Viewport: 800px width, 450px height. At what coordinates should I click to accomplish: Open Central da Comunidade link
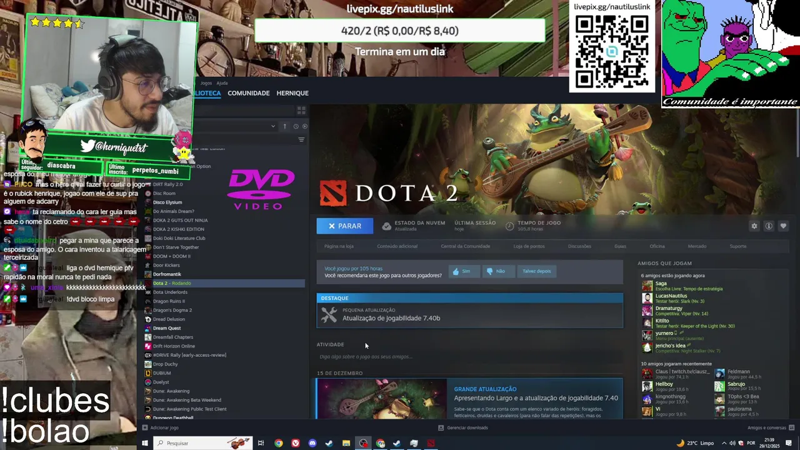pos(466,246)
